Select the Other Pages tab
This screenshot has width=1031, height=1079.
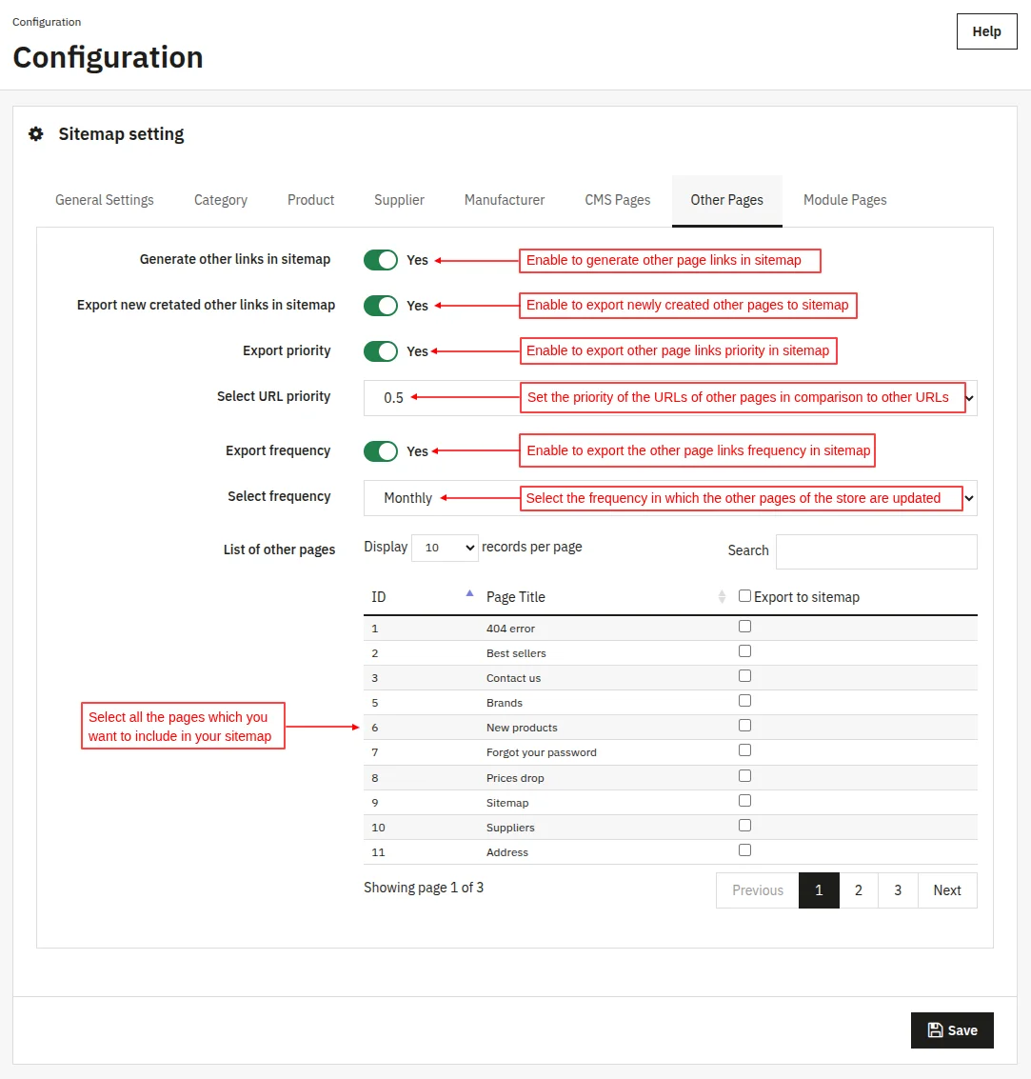(x=727, y=200)
